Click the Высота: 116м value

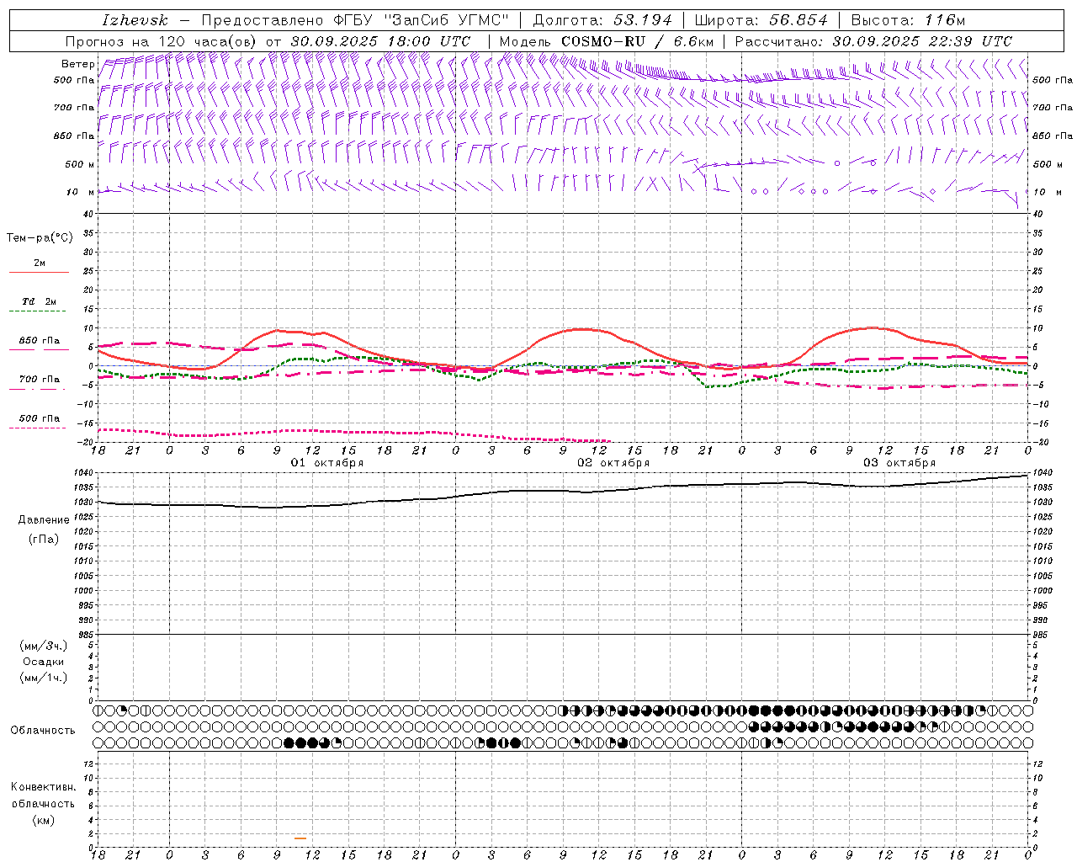pos(908,20)
